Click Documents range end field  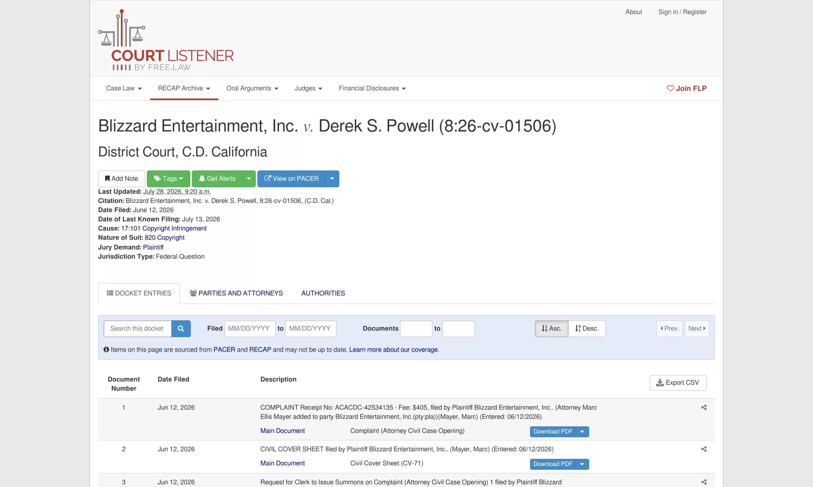point(458,328)
